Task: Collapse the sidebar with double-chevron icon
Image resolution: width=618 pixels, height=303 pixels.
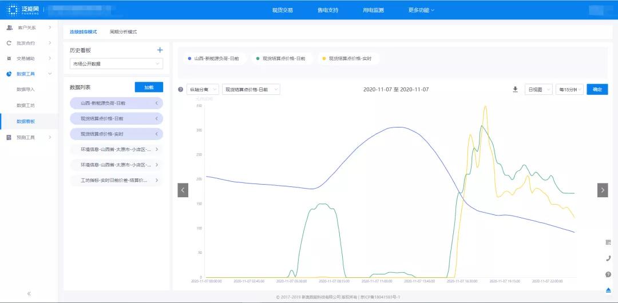Action: [x=29, y=293]
